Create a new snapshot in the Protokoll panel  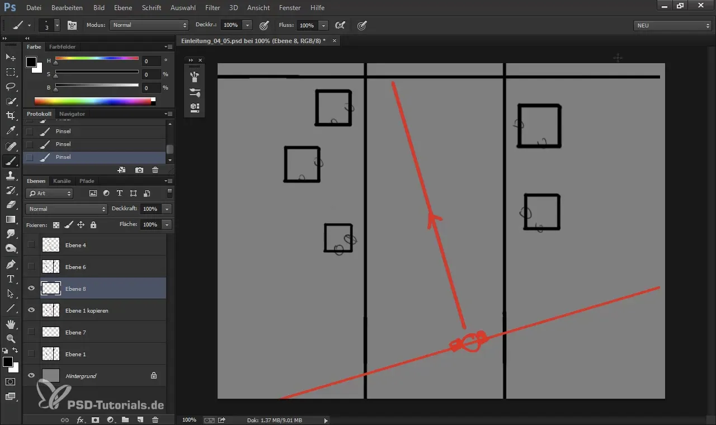point(139,169)
